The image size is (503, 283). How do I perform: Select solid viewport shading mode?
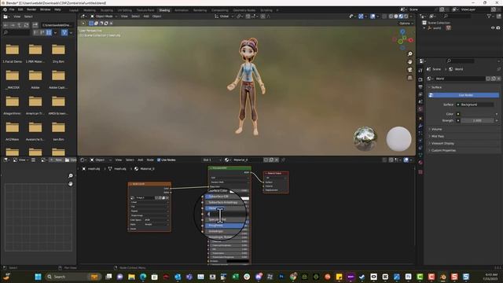[396, 17]
